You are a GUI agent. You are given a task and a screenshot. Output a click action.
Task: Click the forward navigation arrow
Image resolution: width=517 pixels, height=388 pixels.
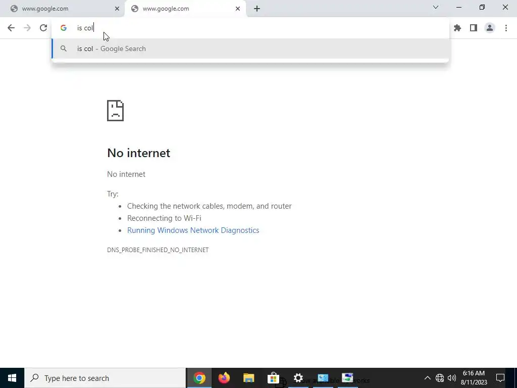tap(27, 28)
